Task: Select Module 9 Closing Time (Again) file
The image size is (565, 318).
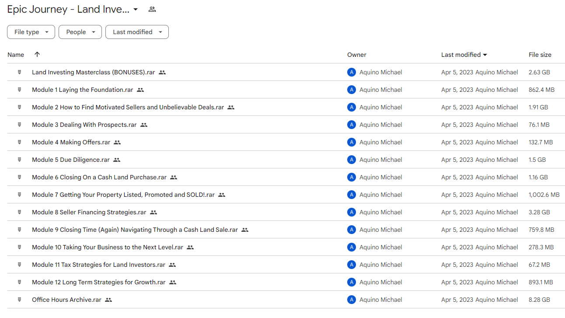Action: (135, 230)
